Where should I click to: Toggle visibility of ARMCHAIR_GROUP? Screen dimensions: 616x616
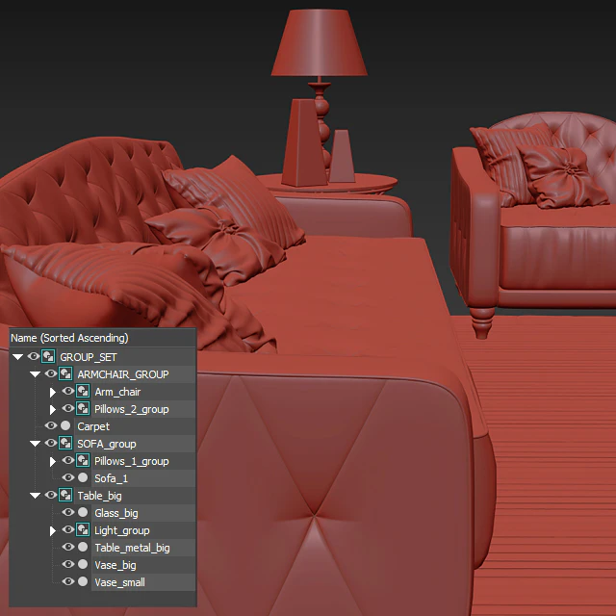[51, 373]
